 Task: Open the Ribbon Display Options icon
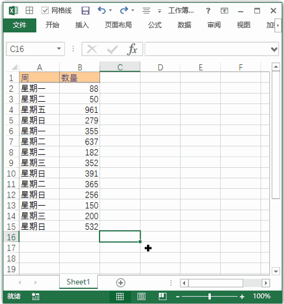(224, 11)
